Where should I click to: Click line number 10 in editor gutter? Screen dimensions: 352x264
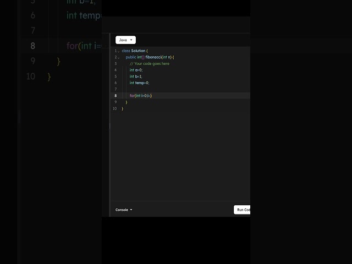115,108
